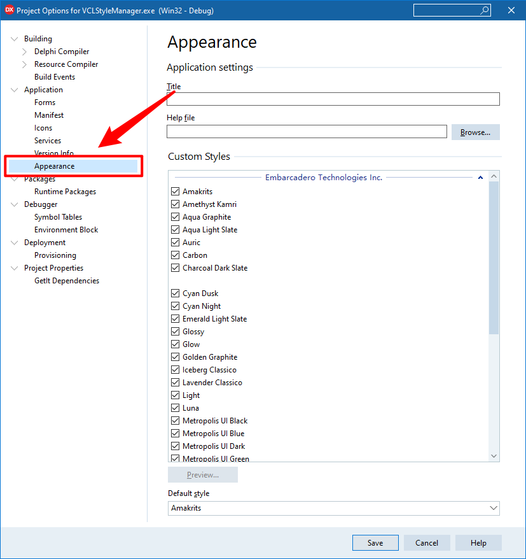Close the Project Options window
This screenshot has height=559, width=526.
tap(511, 10)
